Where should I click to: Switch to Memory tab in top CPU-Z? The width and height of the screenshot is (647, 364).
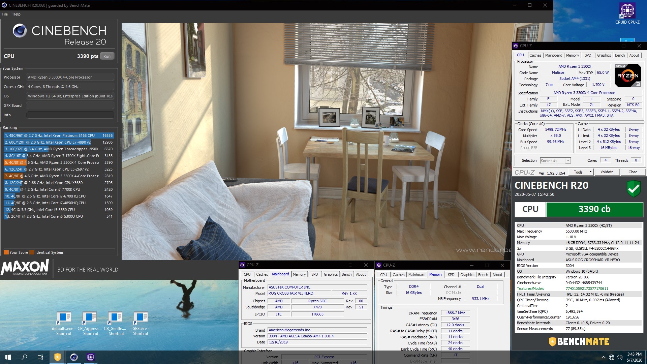coord(573,55)
